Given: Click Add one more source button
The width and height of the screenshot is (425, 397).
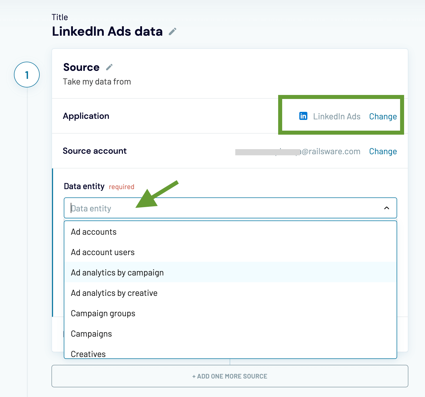Looking at the screenshot, I should [x=230, y=376].
